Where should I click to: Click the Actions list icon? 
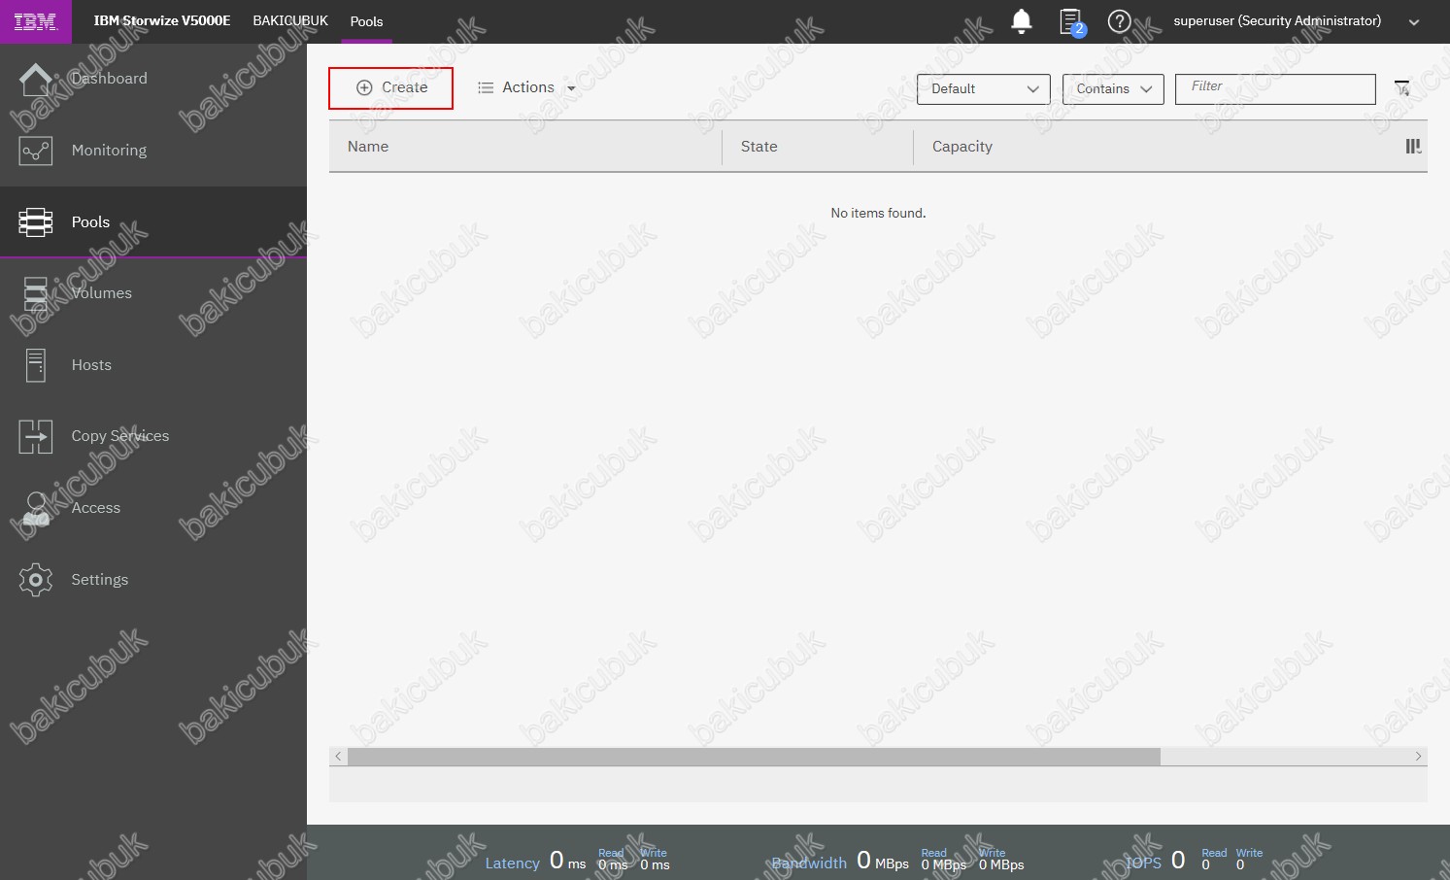click(486, 87)
